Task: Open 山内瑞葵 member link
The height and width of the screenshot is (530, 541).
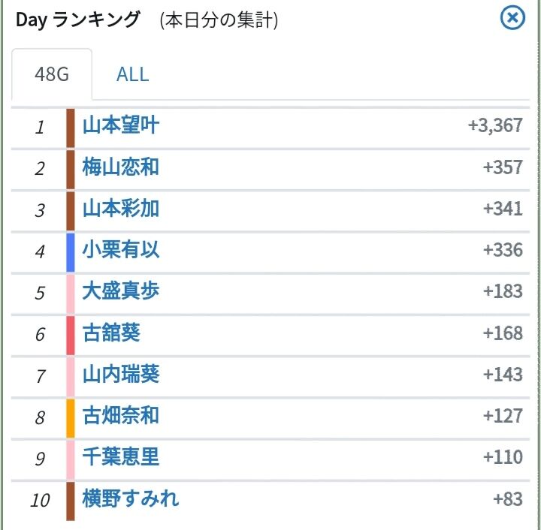Action: point(120,374)
